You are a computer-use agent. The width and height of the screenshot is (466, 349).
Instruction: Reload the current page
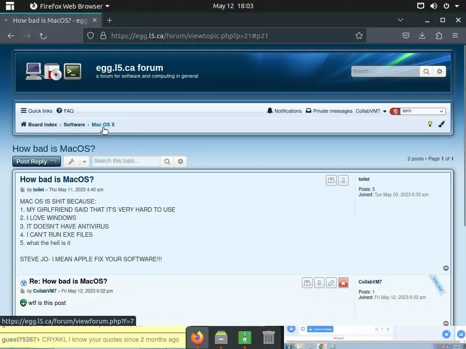click(43, 36)
